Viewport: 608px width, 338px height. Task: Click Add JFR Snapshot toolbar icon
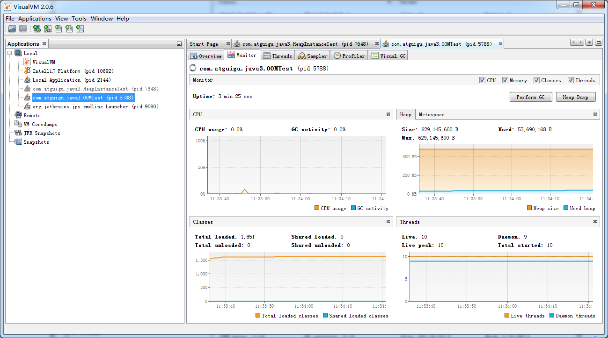tap(69, 29)
